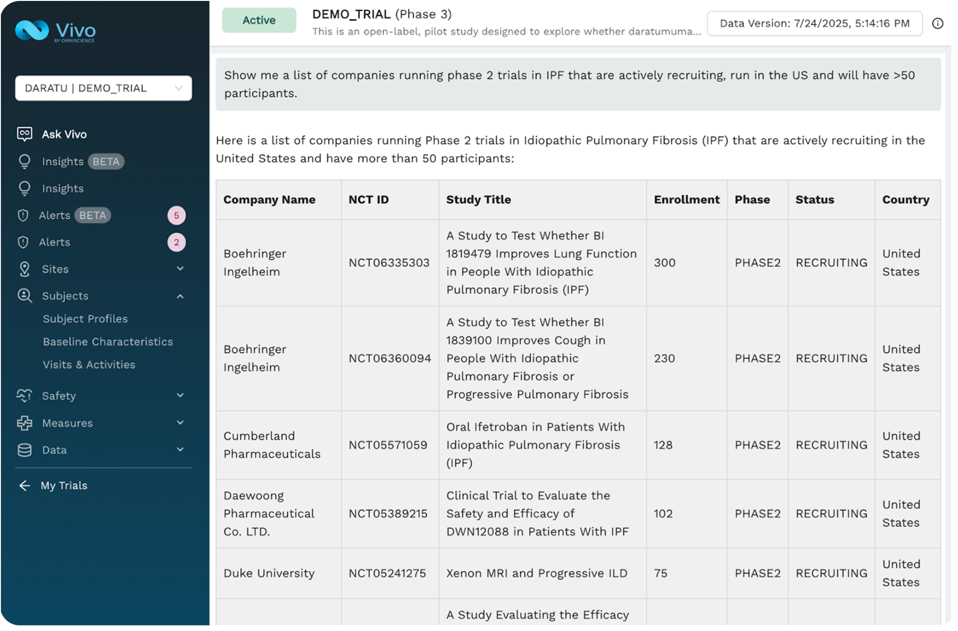Click the Enrollment column header
The image size is (958, 631).
(686, 200)
